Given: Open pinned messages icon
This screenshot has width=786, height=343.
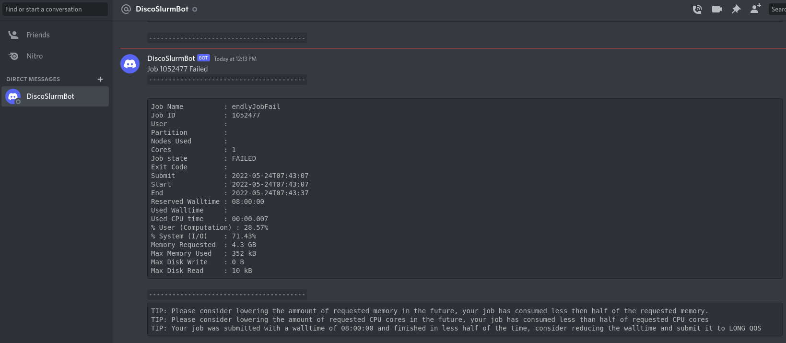Looking at the screenshot, I should 736,9.
